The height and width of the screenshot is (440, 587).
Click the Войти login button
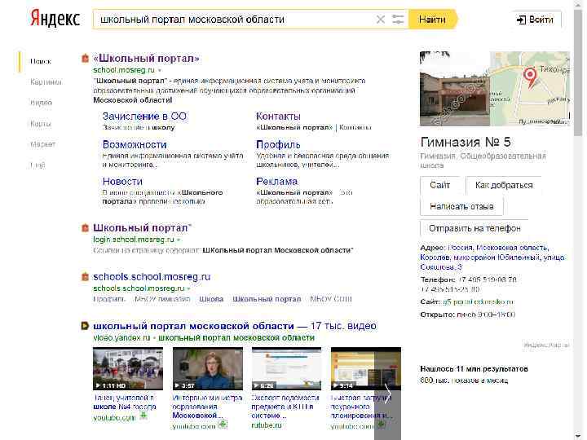pos(535,20)
